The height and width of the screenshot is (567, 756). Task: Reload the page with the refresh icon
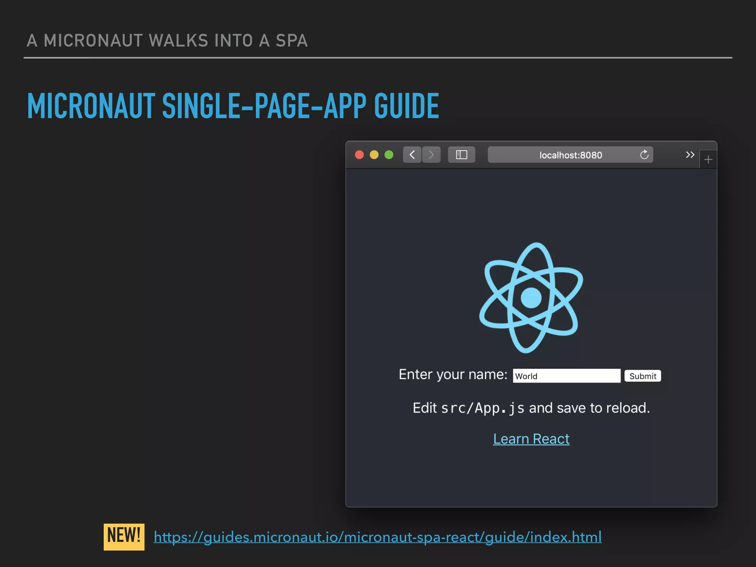pyautogui.click(x=644, y=155)
